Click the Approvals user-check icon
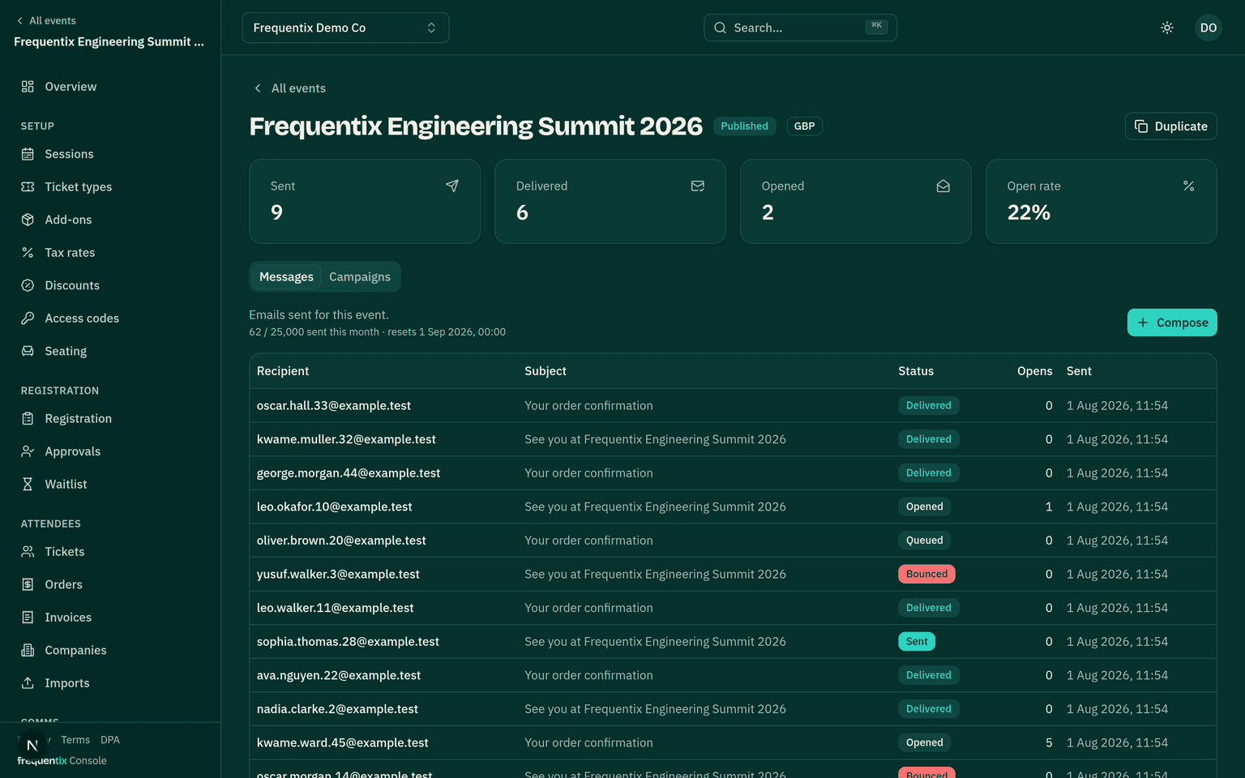 point(28,451)
